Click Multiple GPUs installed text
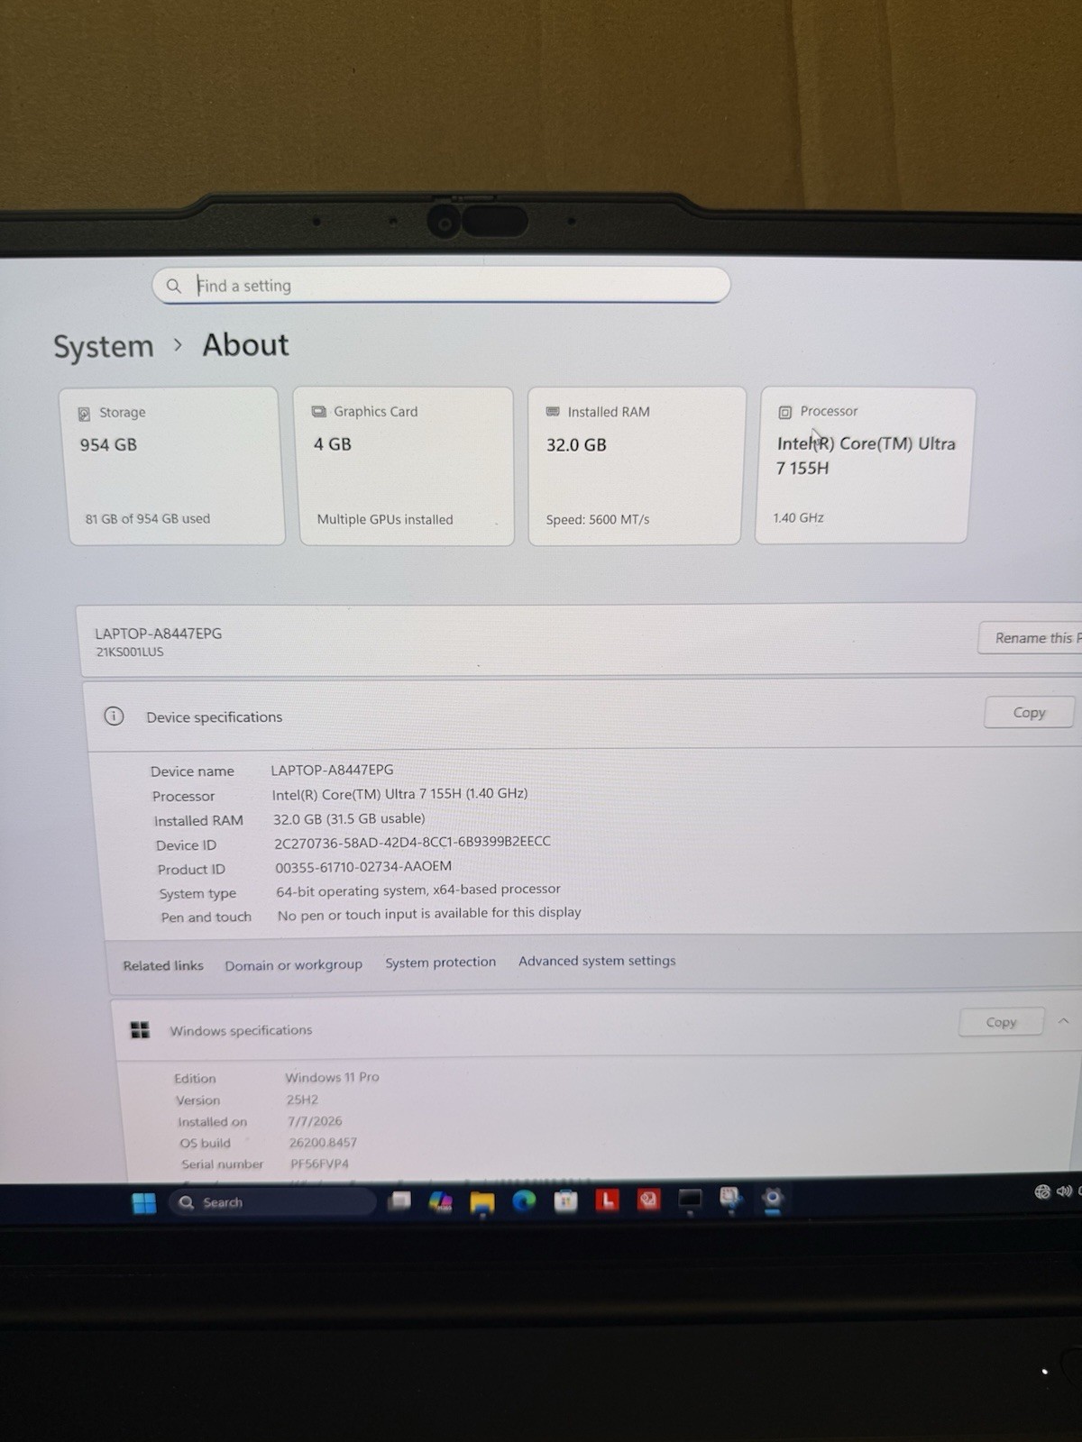Screen dimensions: 1082x1442 pos(385,519)
